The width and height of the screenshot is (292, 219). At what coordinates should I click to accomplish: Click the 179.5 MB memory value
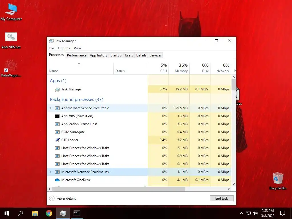click(181, 108)
